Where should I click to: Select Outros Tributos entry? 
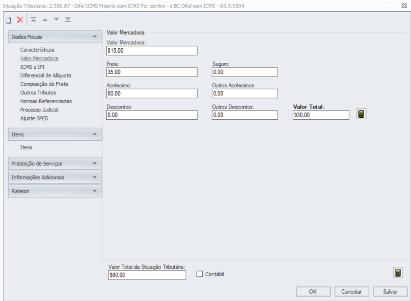38,92
